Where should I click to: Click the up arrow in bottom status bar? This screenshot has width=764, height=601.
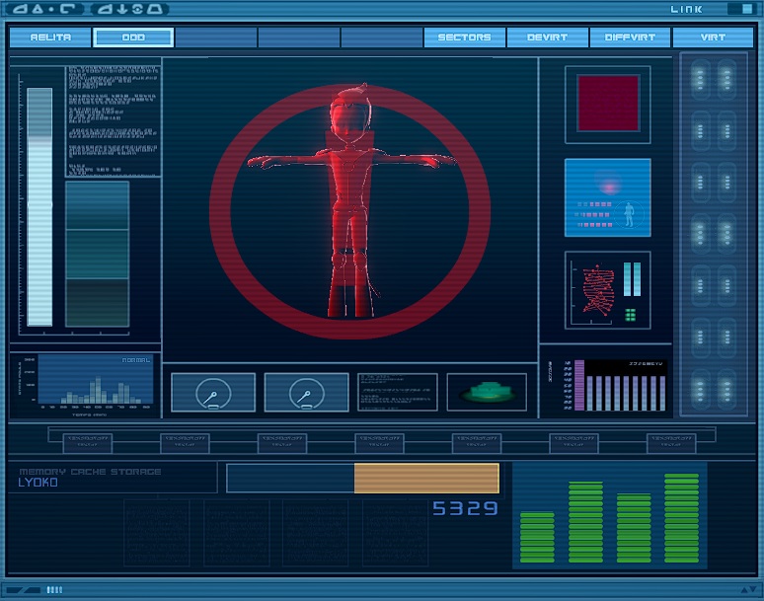(x=744, y=590)
